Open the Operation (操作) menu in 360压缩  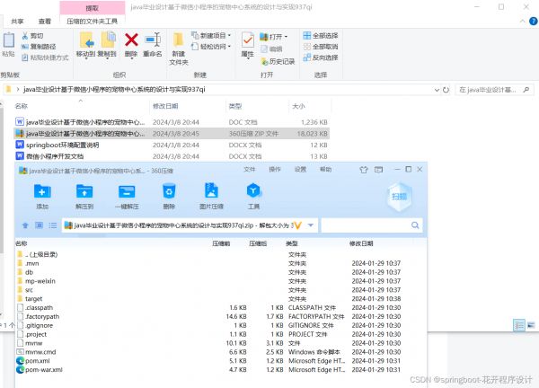pyautogui.click(x=275, y=170)
